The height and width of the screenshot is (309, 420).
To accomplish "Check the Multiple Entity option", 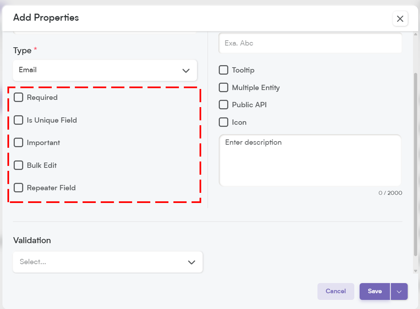I will [x=223, y=87].
